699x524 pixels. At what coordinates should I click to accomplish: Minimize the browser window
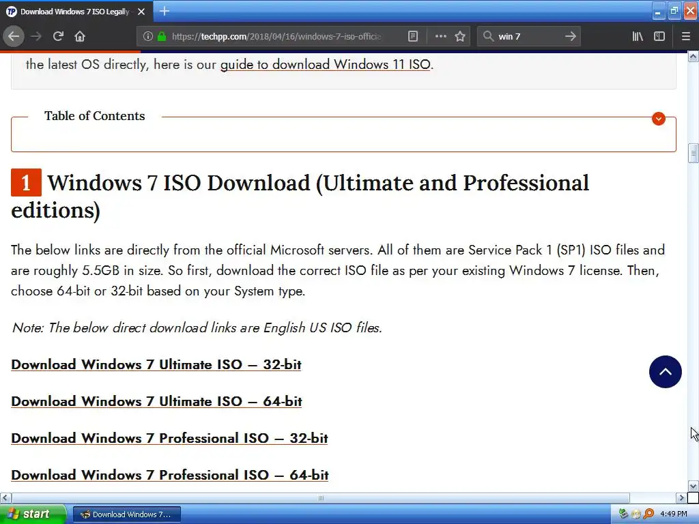point(658,11)
